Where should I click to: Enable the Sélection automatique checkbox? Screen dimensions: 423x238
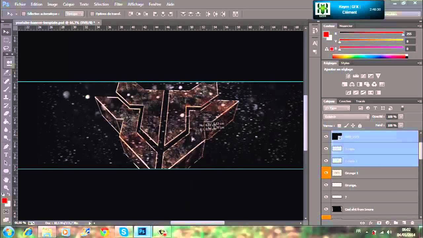[24, 14]
